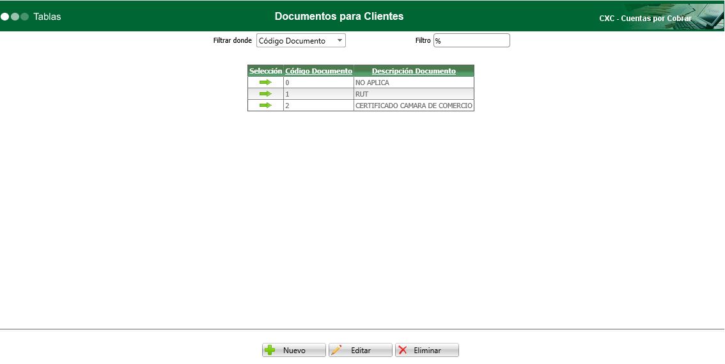The width and height of the screenshot is (725, 364).
Task: Open the Tablas menu
Action: coord(47,17)
